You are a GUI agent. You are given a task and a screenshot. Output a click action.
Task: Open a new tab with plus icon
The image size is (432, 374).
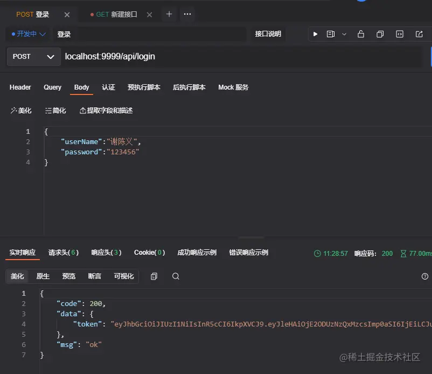click(169, 14)
